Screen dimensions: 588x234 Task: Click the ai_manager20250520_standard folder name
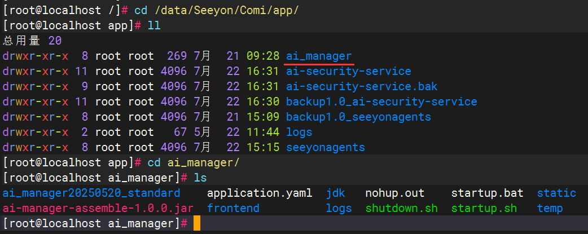click(91, 193)
